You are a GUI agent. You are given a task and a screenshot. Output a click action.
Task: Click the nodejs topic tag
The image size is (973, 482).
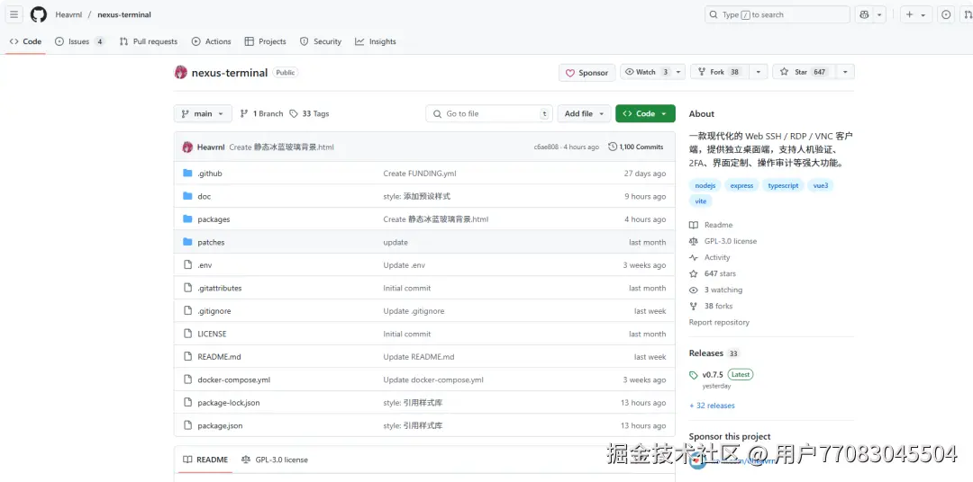point(705,185)
